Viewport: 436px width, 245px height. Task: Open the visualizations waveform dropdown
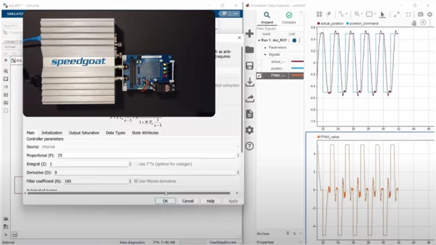[x=342, y=14]
